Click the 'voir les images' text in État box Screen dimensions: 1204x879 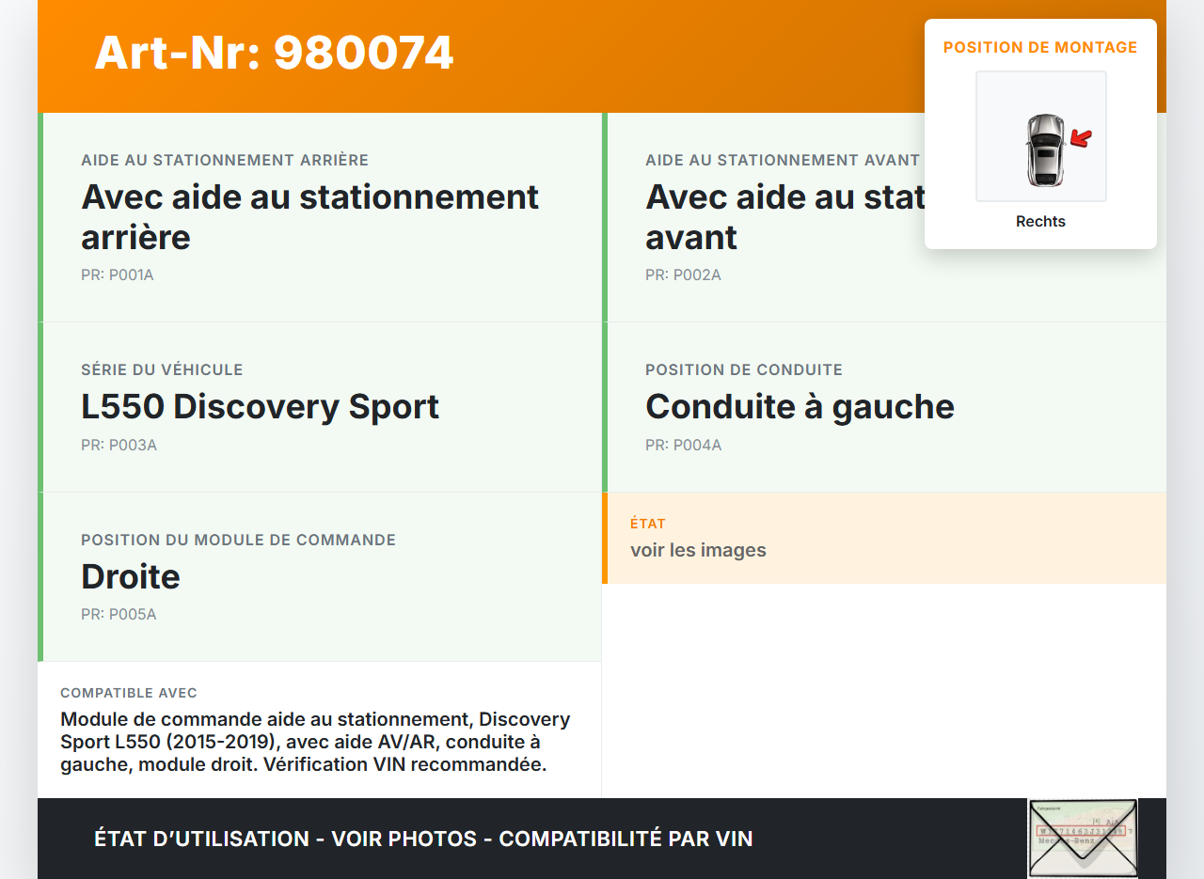(698, 550)
